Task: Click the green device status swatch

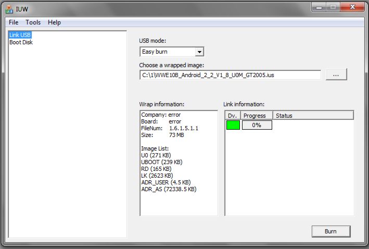Action: coord(233,125)
